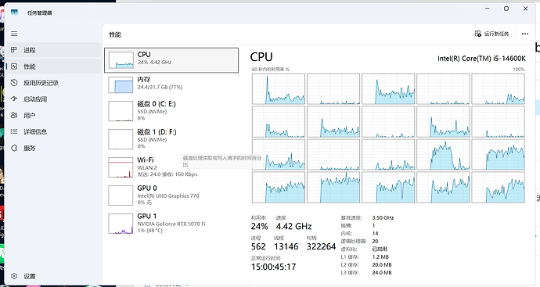Image resolution: width=540 pixels, height=287 pixels.
Task: Select 磁盘 0 (C: E:) entry
Action: [171, 111]
